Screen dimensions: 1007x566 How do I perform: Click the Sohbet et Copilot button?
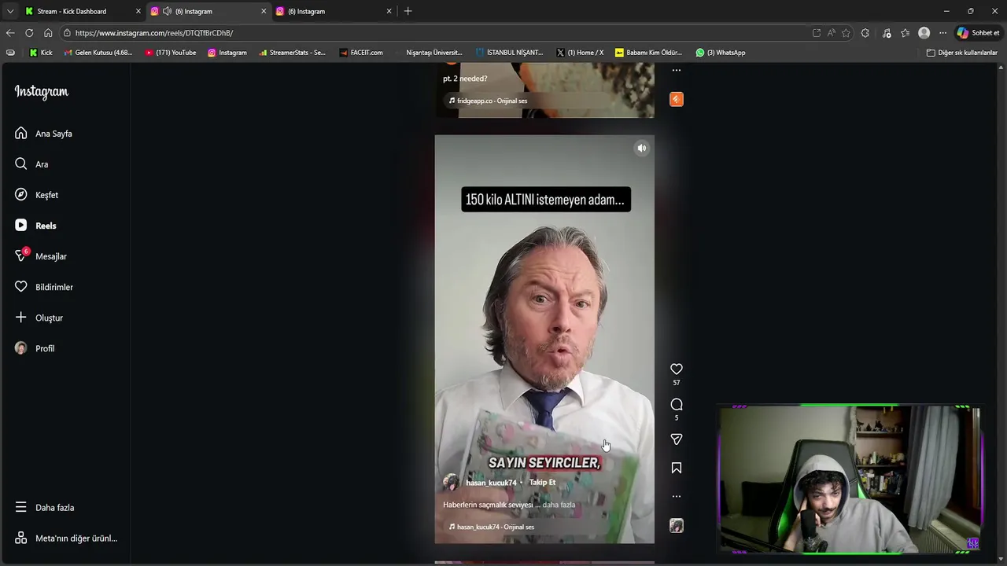(978, 33)
